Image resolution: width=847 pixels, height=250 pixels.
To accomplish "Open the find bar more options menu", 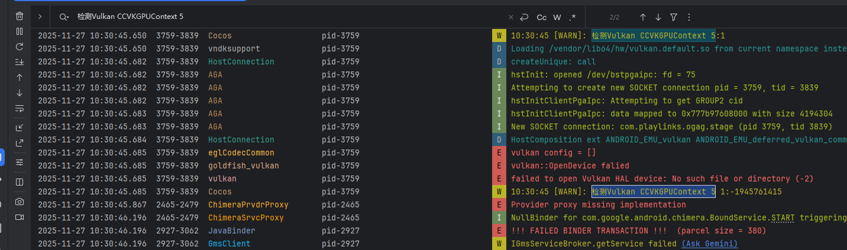I will (x=688, y=17).
